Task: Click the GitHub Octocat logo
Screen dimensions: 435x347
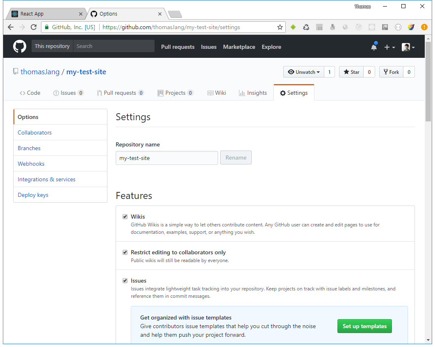Action: pyautogui.click(x=20, y=46)
